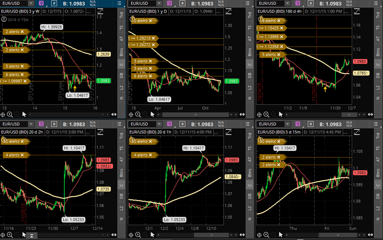Image resolution: width=383 pixels, height=240 pixels.
Task: Open the TS side tab of the 1 y D chart
Action: (250, 28)
